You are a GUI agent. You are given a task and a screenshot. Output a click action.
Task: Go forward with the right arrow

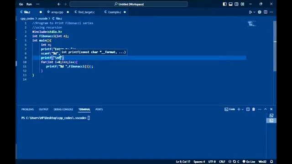65,4
